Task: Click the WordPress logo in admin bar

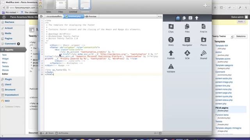Action: [4, 17]
